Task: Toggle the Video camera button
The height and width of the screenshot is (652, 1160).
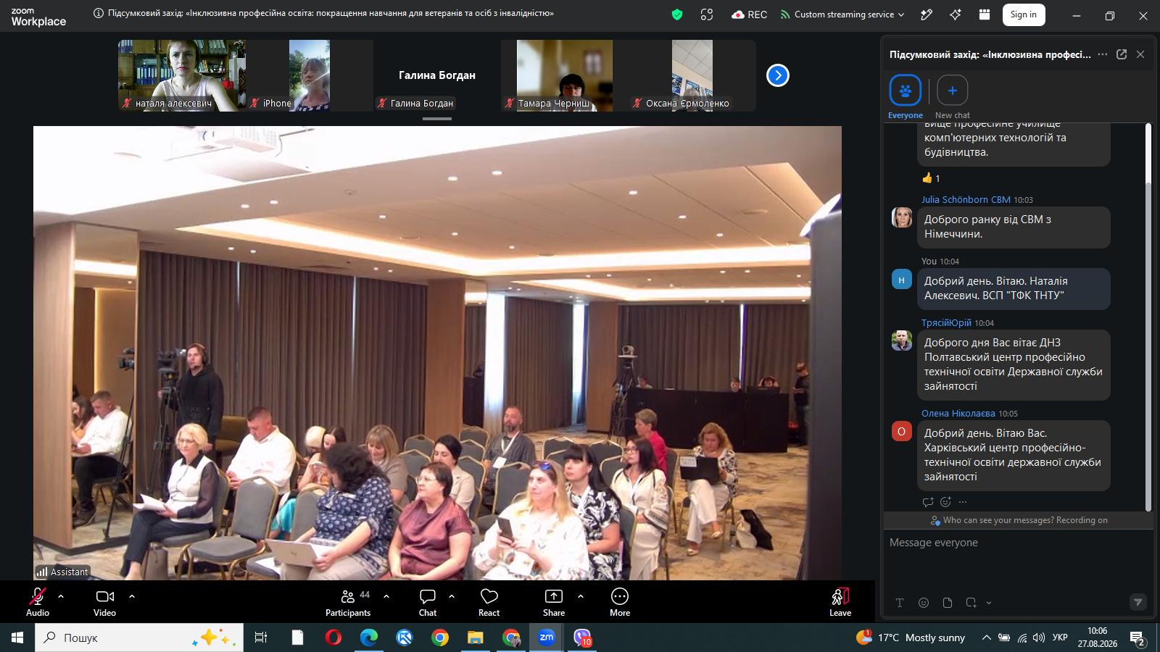Action: tap(105, 602)
